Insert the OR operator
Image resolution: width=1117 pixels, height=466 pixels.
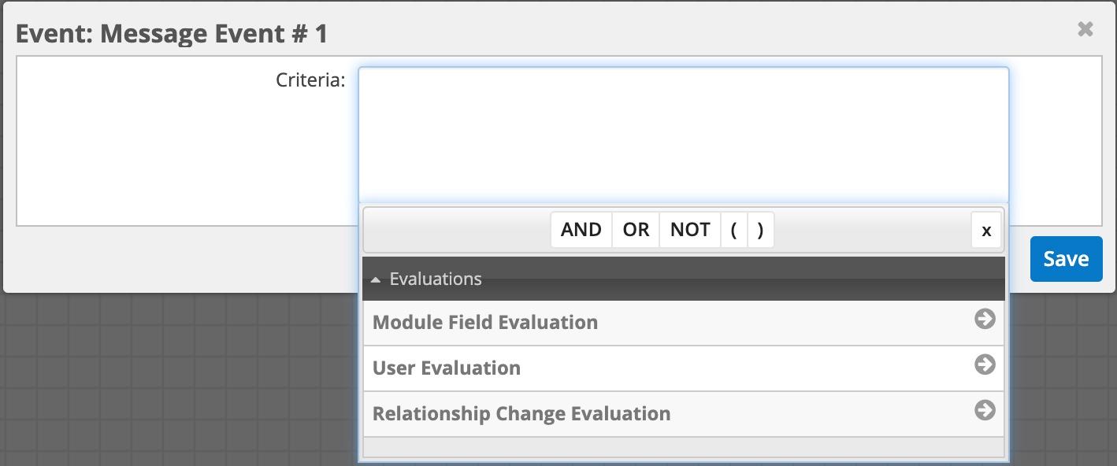[x=636, y=230]
